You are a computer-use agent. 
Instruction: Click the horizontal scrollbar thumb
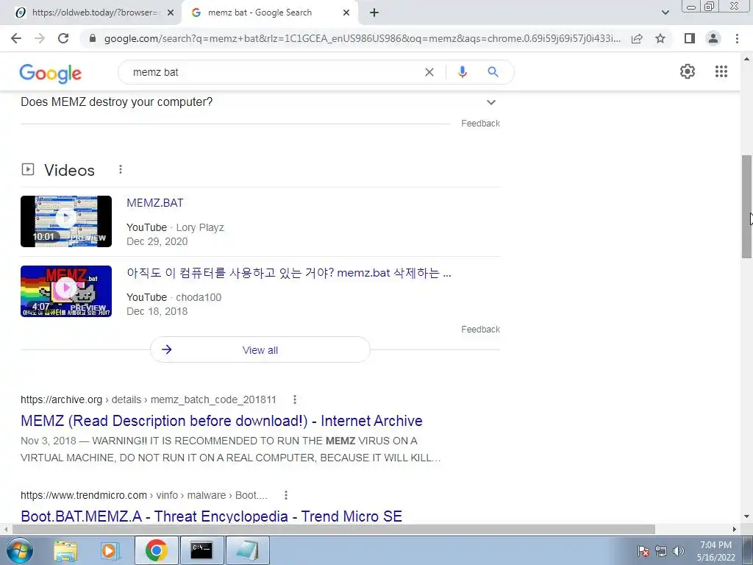(x=334, y=529)
